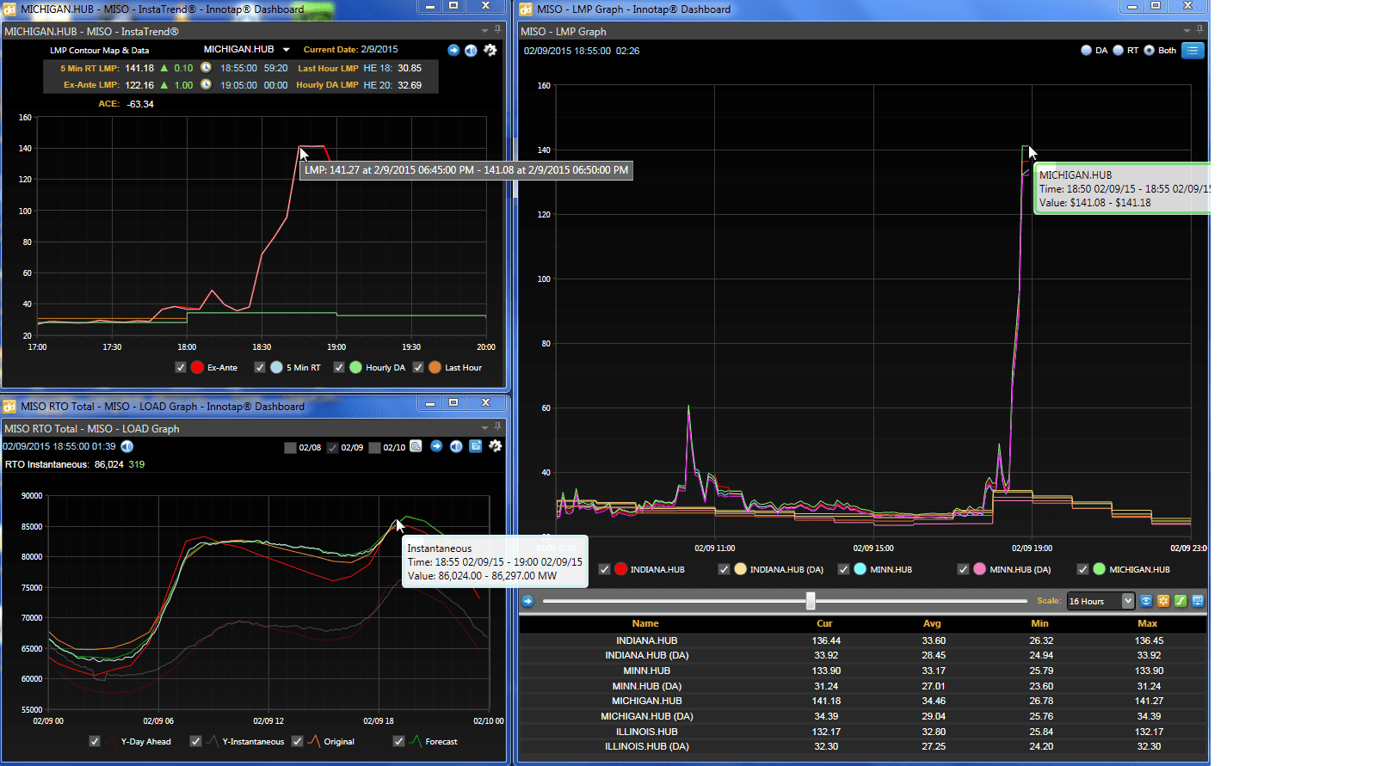Click the clock icon beside Ex-Ante LMP
This screenshot has height=766, width=1375.
tap(207, 84)
